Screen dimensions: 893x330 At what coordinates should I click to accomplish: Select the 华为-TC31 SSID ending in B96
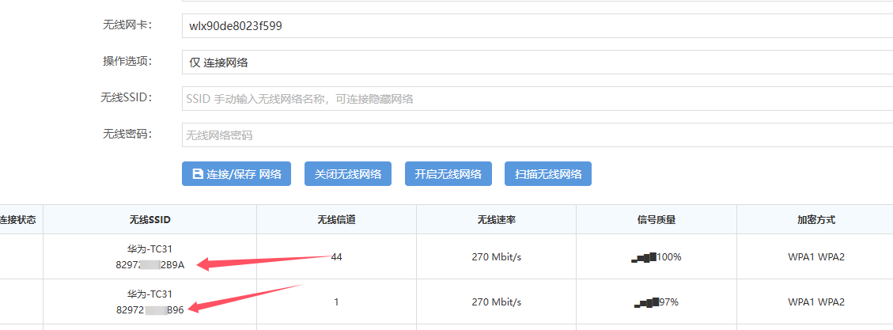tap(149, 302)
